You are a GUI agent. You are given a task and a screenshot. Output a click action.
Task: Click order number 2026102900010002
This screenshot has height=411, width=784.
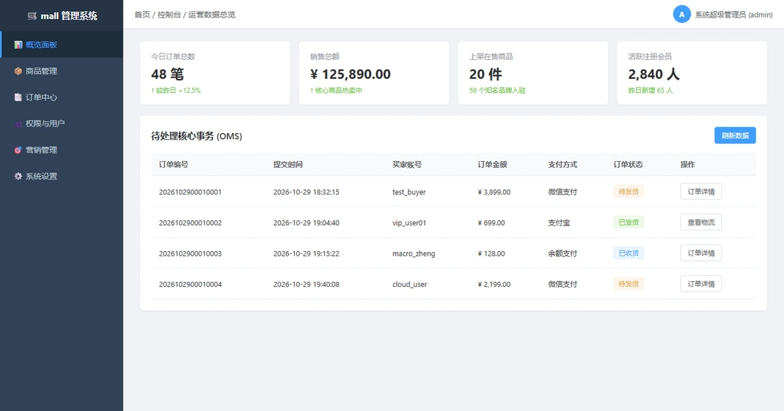tap(190, 223)
